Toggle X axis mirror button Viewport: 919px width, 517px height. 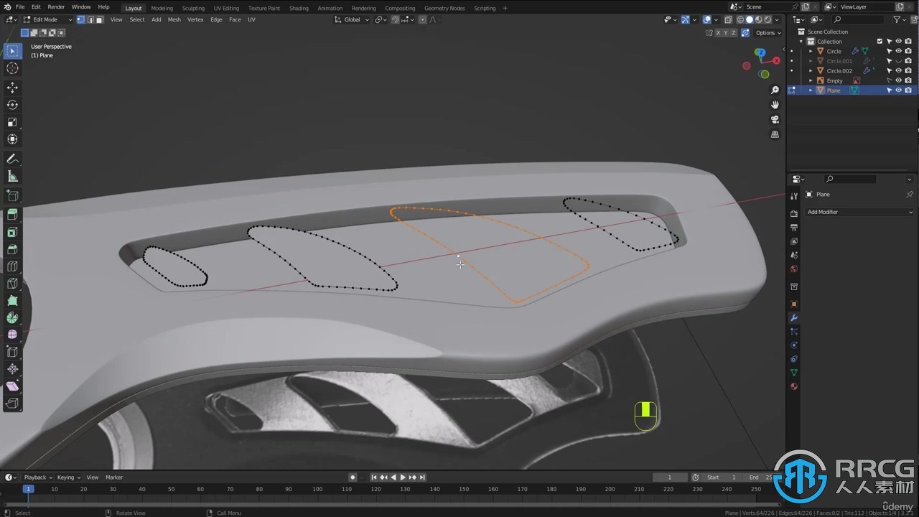pos(717,32)
